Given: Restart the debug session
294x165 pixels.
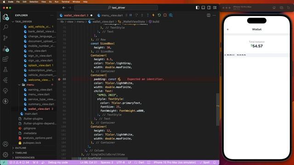Looking at the screenshot, I should (159, 15).
